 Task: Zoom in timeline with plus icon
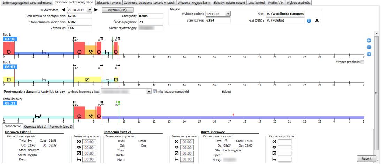point(369,41)
